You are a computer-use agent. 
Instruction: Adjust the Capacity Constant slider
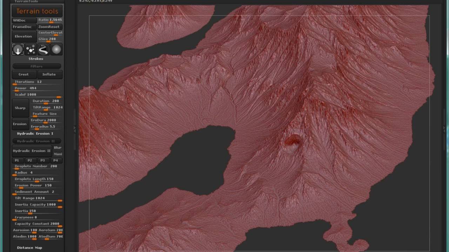[37, 224]
